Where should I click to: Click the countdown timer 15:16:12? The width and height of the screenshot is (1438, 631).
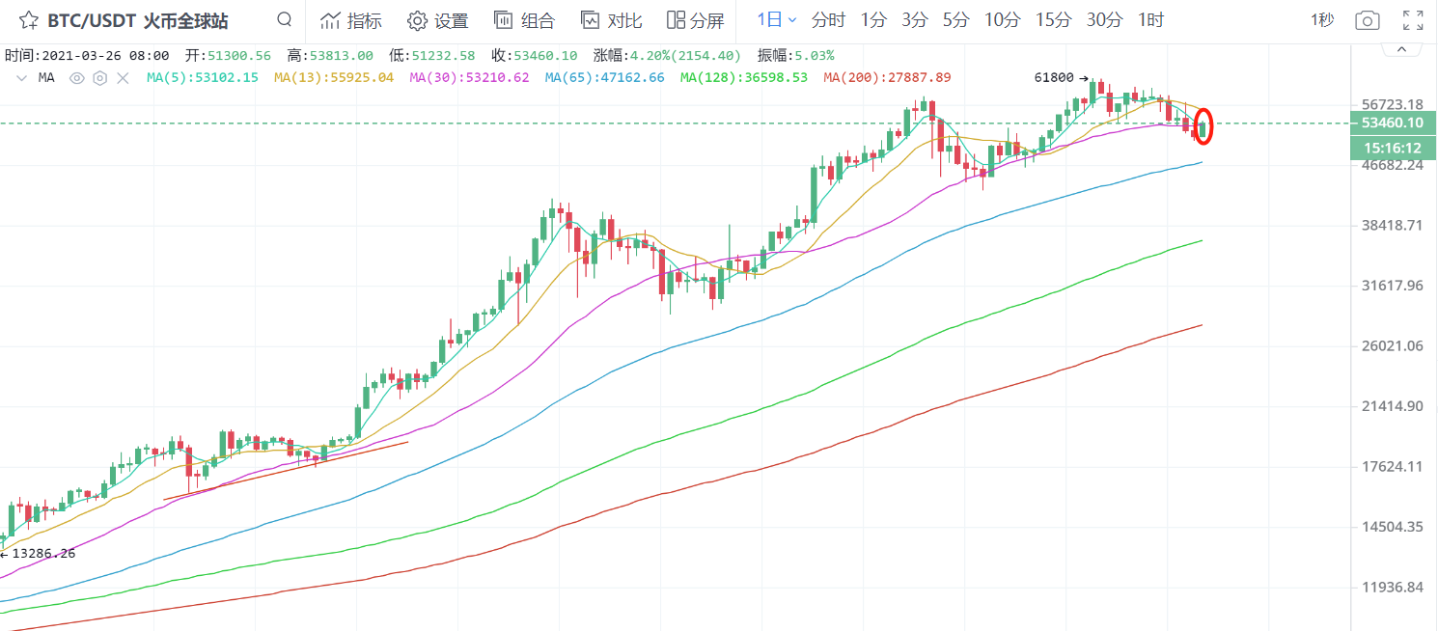[x=1393, y=148]
